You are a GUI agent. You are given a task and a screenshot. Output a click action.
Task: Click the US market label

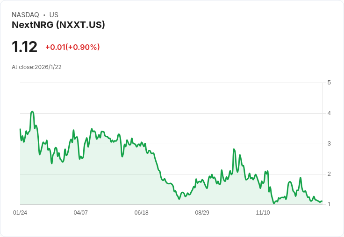click(54, 15)
